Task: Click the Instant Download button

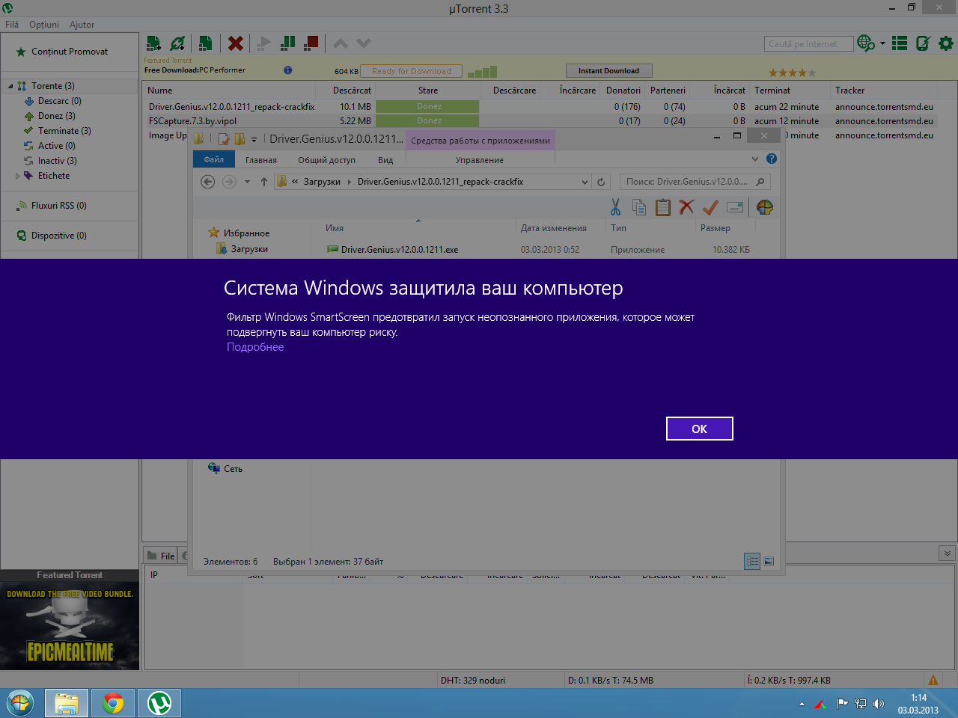Action: point(608,70)
